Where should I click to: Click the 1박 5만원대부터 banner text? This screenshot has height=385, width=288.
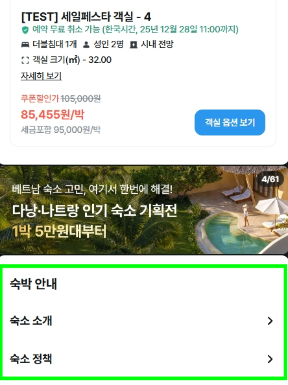tap(59, 231)
